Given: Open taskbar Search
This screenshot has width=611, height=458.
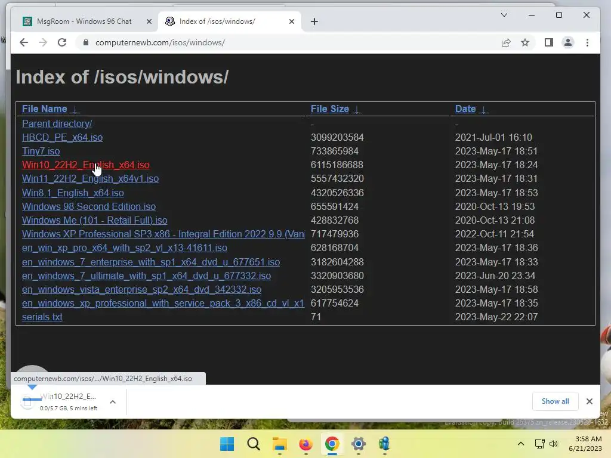Looking at the screenshot, I should click(x=253, y=444).
